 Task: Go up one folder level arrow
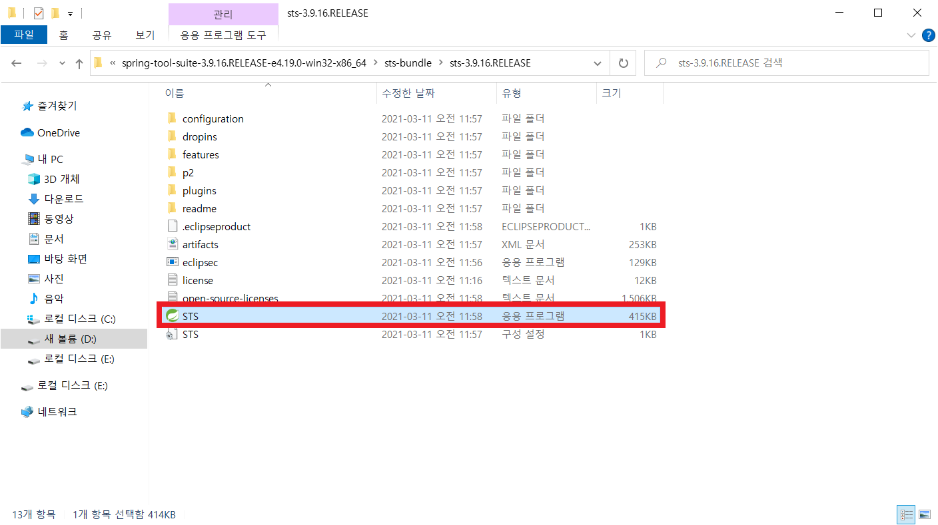(79, 63)
